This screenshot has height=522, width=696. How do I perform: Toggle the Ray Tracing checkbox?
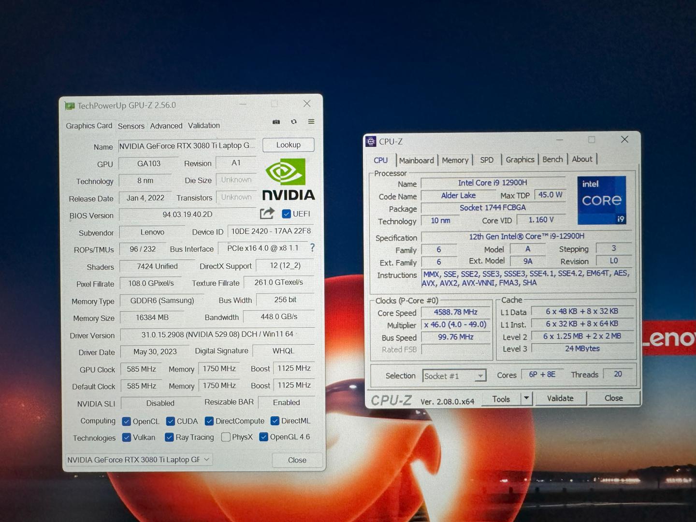tap(169, 437)
